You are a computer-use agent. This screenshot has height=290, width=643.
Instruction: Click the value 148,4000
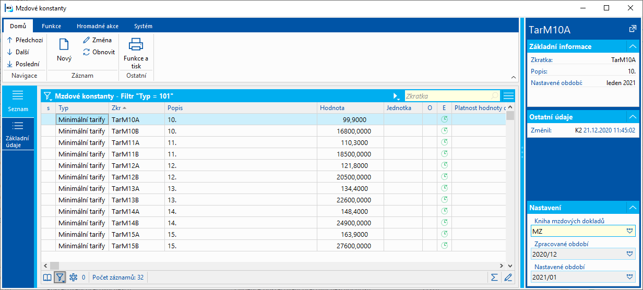(353, 211)
